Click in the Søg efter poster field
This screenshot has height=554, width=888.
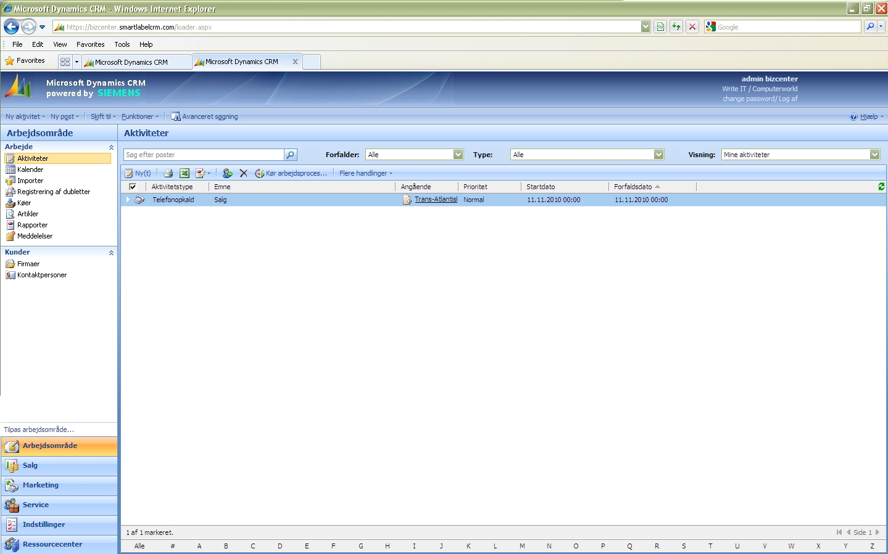click(x=204, y=155)
